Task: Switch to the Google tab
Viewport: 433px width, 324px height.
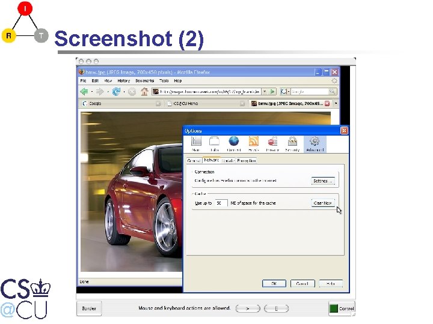Action: coord(121,104)
